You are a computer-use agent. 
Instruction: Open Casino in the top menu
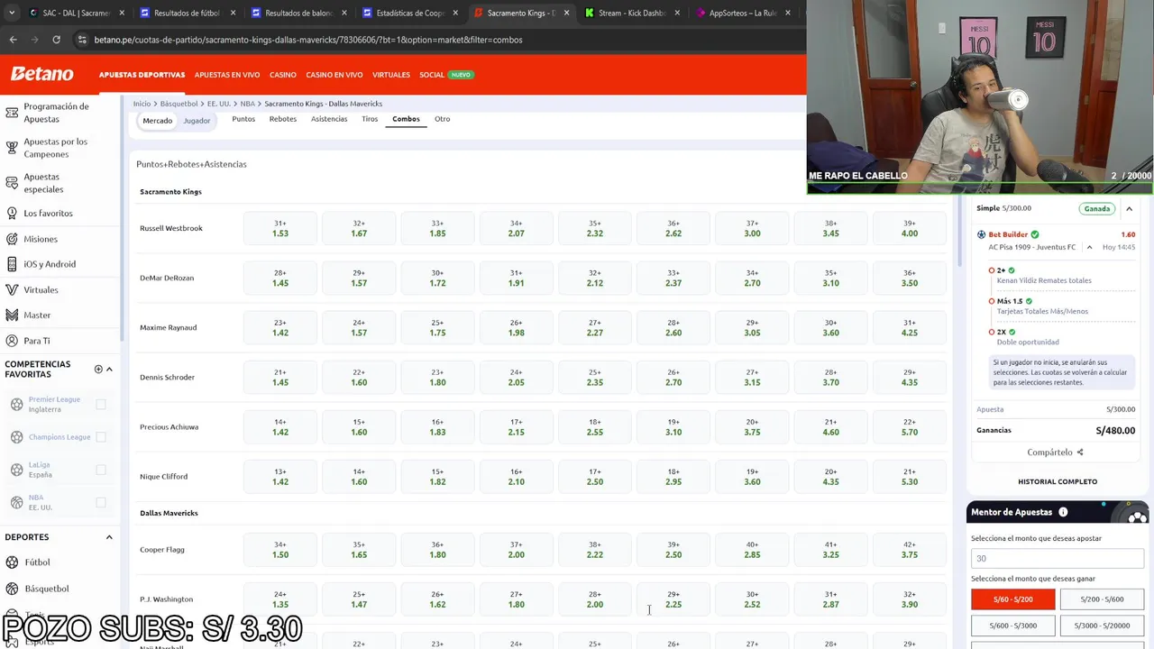[283, 75]
